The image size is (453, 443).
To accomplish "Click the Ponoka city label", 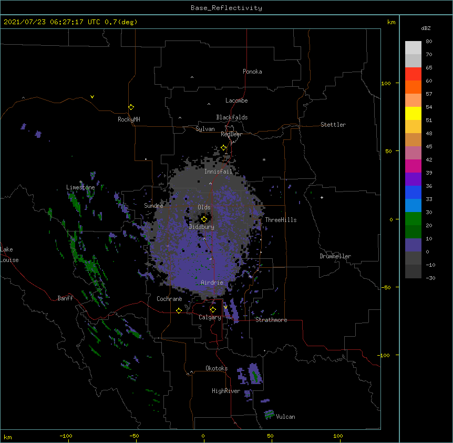I will (x=252, y=72).
